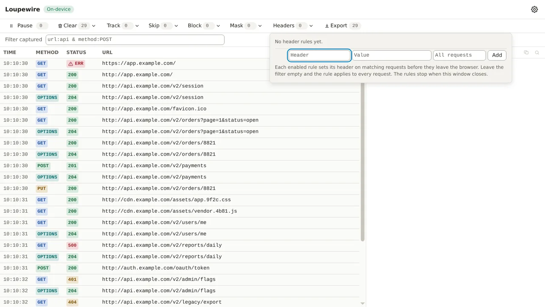545x307 pixels.
Task: Select the vendor.4b81.js request row
Action: (180, 211)
